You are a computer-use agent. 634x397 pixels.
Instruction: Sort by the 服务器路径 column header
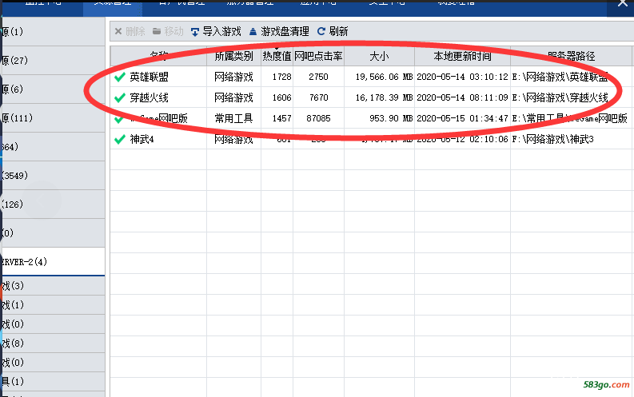(x=572, y=56)
